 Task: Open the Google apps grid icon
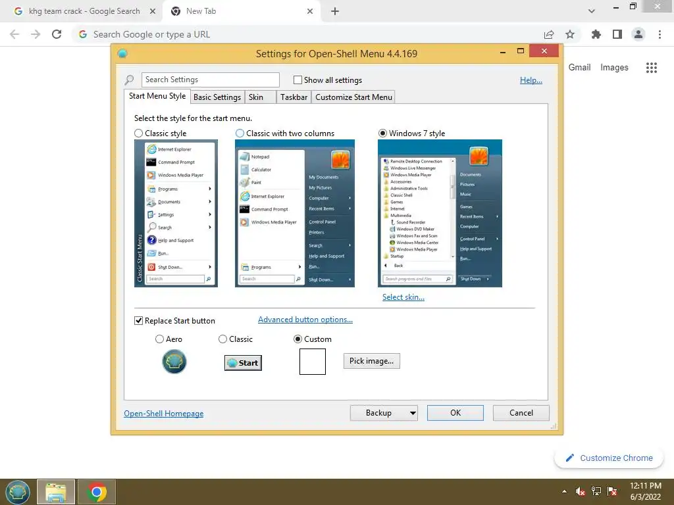652,68
